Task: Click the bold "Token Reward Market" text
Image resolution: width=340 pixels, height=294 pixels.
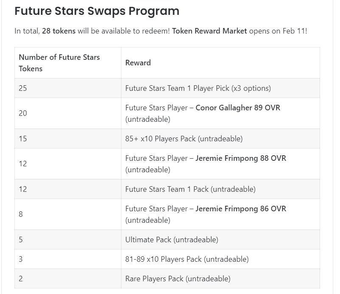Action: tap(209, 31)
